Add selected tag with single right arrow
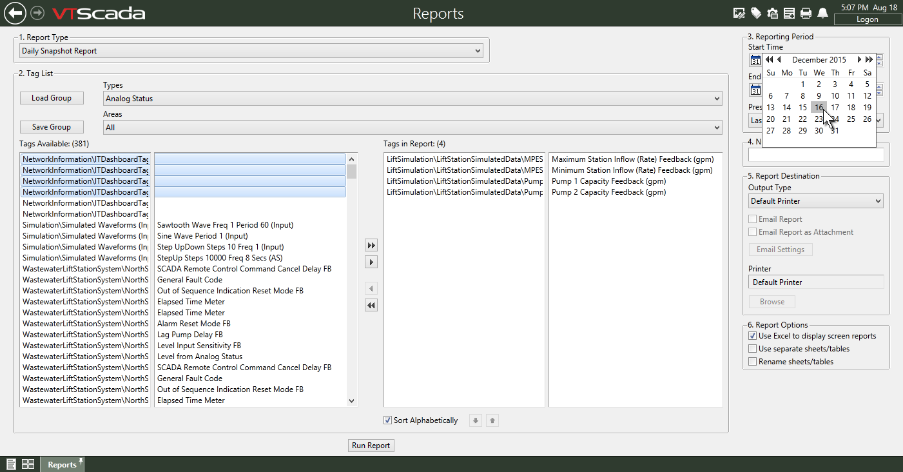903x472 pixels. pyautogui.click(x=371, y=262)
